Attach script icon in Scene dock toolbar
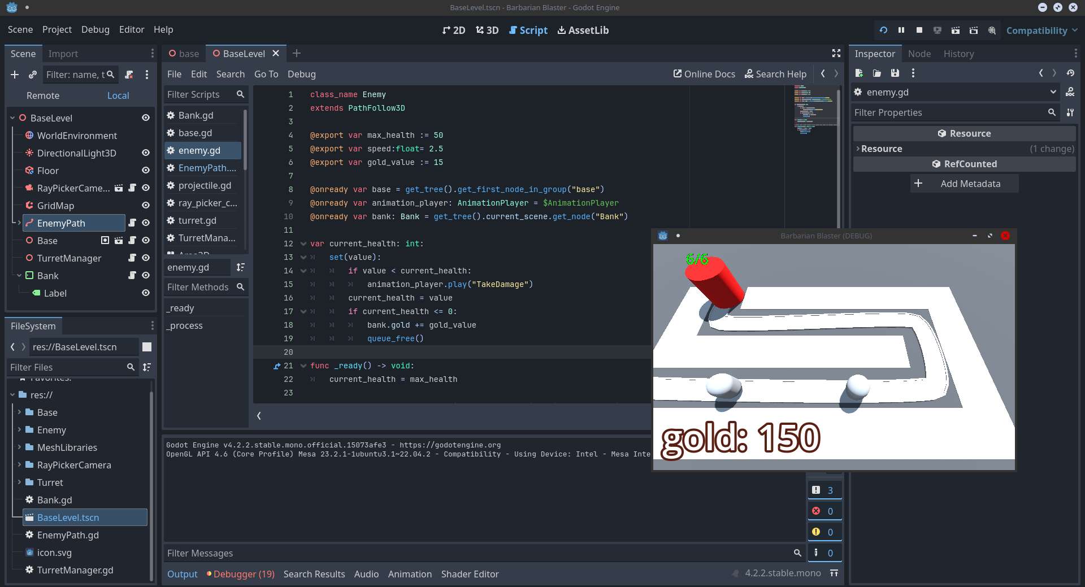 click(129, 75)
